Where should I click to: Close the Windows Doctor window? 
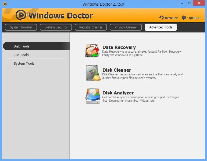[199, 3]
